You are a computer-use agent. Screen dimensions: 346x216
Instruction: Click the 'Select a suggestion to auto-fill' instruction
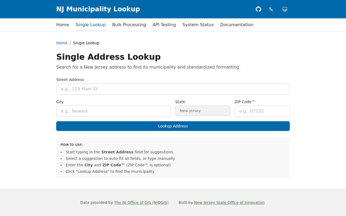coord(120,158)
